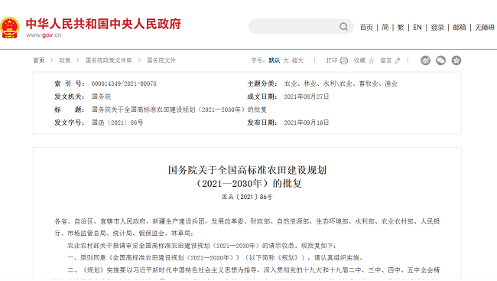The width and height of the screenshot is (497, 281).
Task: Click document number 国函〔2021〕86号 in table
Action: [118, 123]
